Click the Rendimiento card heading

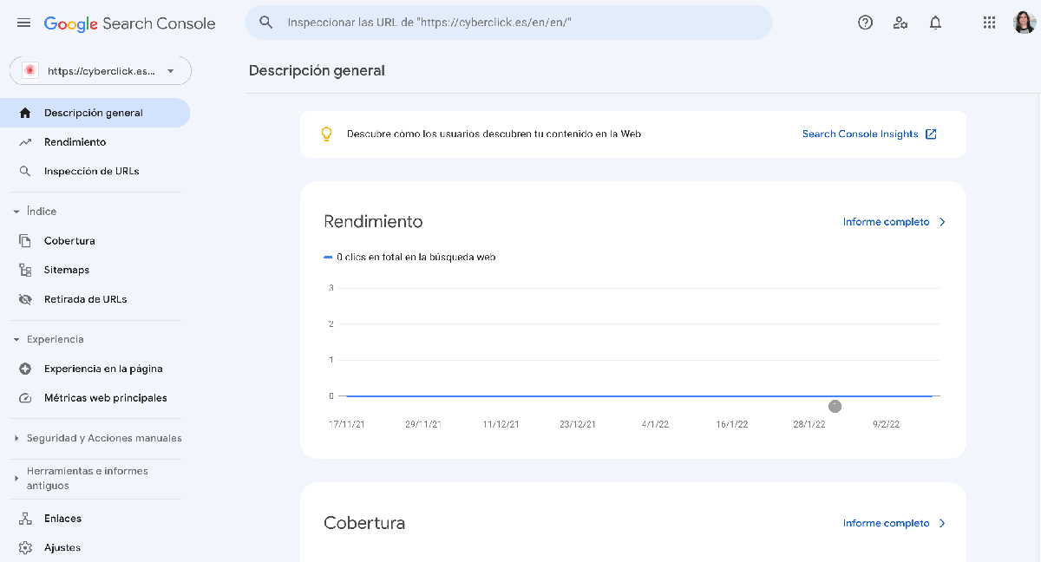pyautogui.click(x=373, y=222)
